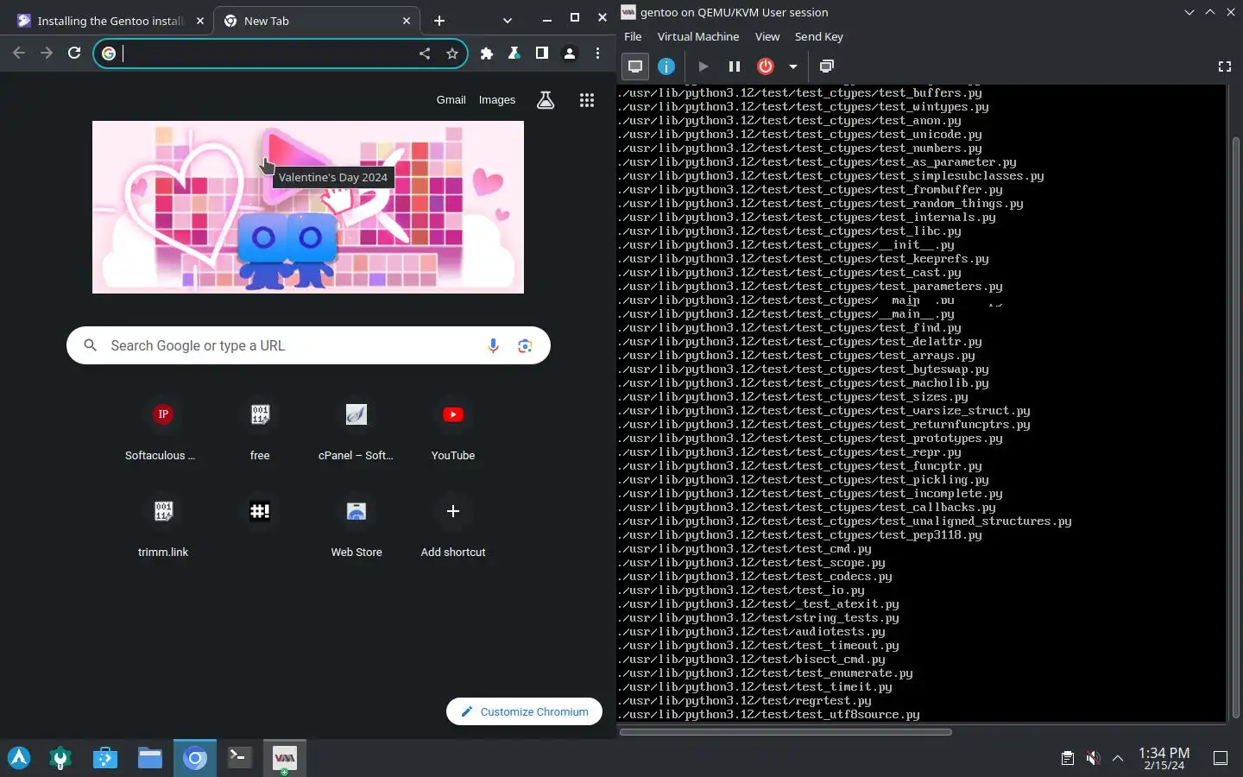1243x777 pixels.
Task: Open Search Labs flask on Google page
Action: coord(546,100)
